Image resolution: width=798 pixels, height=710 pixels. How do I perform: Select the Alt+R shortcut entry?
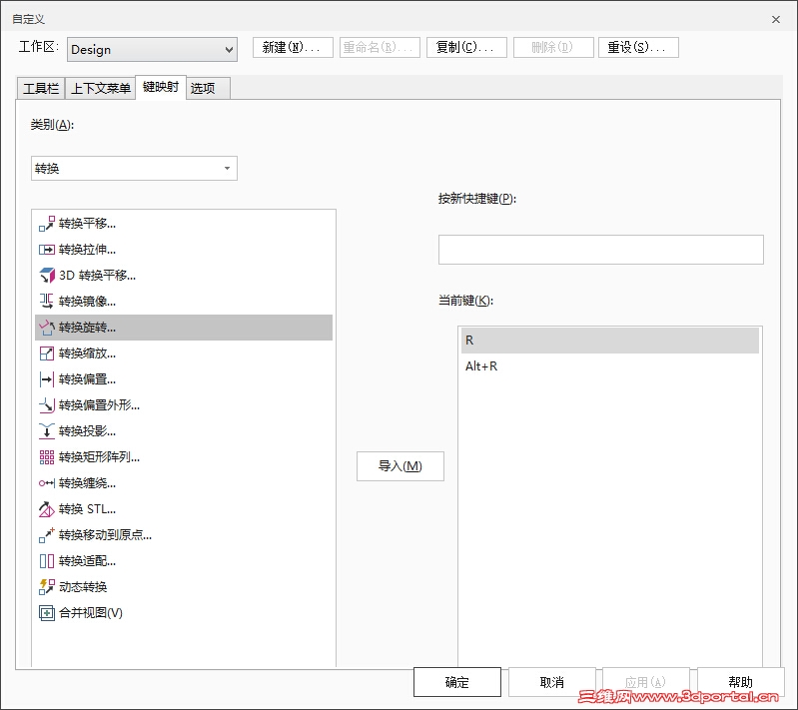pyautogui.click(x=609, y=365)
